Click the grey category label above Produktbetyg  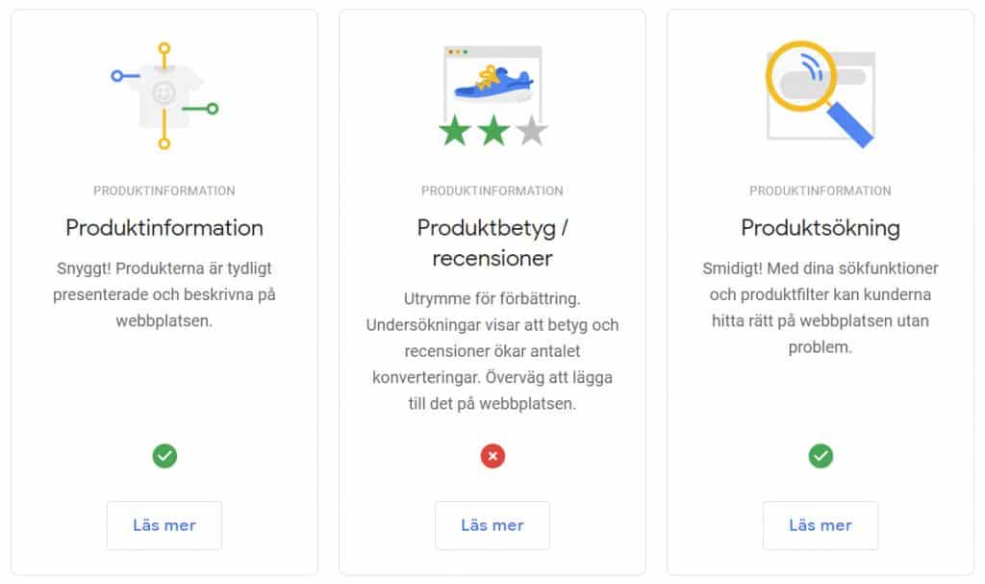pyautogui.click(x=492, y=190)
